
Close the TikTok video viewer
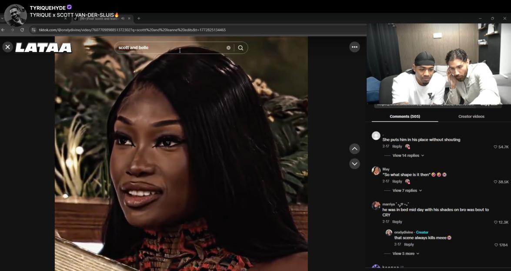[x=7, y=47]
